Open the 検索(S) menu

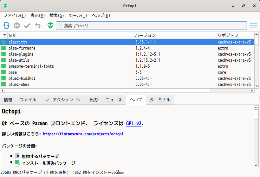pos(56,16)
